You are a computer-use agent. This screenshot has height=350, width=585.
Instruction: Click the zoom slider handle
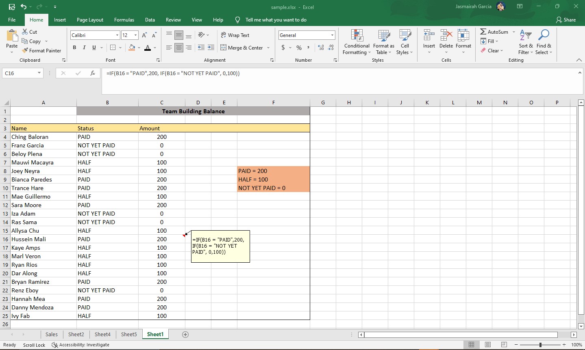tap(540, 345)
